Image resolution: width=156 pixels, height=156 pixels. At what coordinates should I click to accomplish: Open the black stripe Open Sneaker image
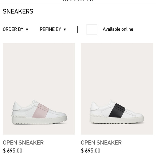coord(117,89)
